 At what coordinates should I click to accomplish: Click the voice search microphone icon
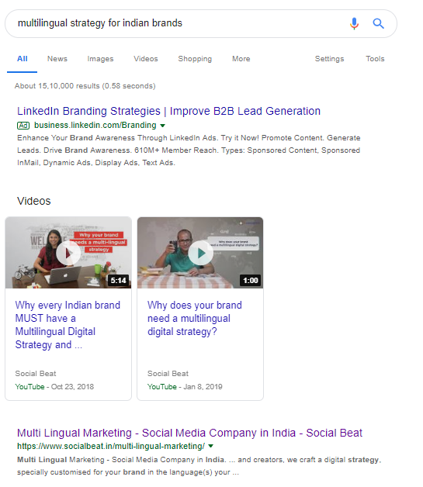354,23
